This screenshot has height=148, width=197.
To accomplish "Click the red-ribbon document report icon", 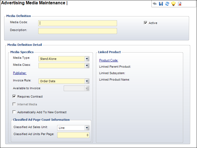I will tap(180, 4).
